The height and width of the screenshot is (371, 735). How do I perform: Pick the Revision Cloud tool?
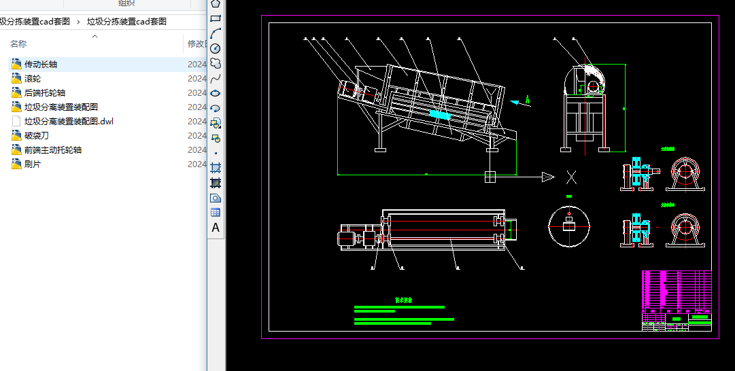[x=216, y=63]
